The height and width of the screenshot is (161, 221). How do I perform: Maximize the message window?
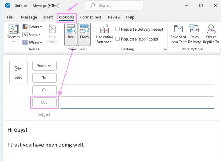point(201,6)
